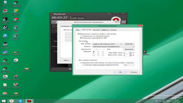Select top-center webcam position

[98, 51]
